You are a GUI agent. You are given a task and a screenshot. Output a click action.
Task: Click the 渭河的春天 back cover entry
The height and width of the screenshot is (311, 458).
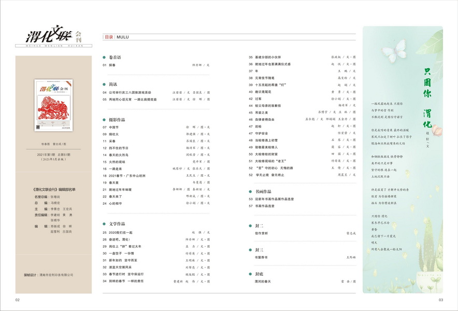[x=263, y=281]
